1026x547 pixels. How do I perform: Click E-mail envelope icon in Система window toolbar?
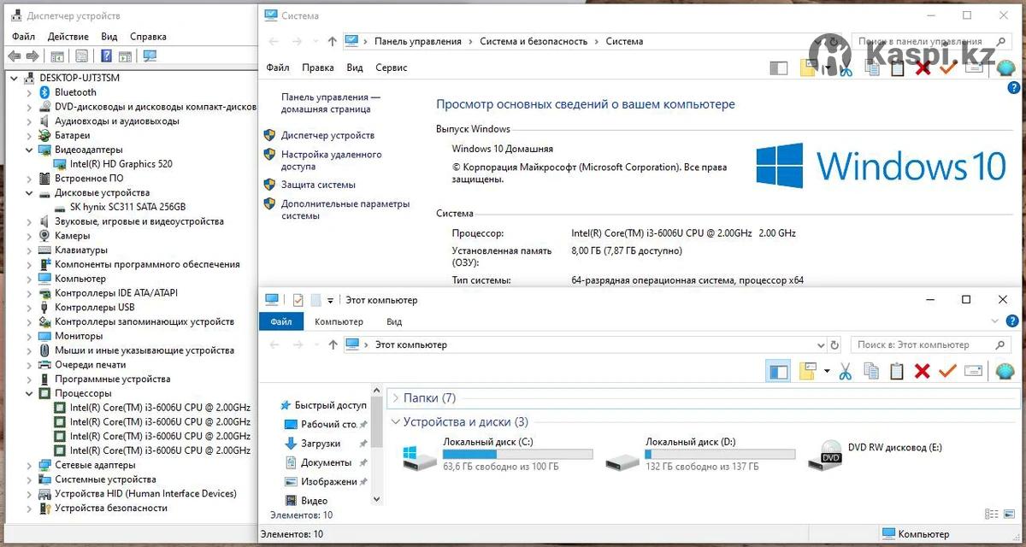pyautogui.click(x=973, y=68)
